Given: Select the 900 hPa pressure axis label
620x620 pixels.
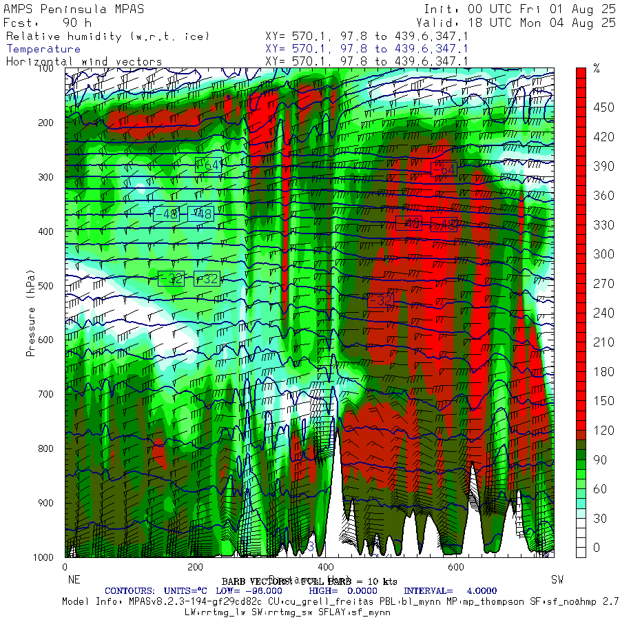Looking at the screenshot, I should pos(46,503).
